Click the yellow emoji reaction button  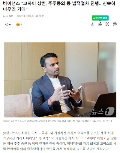pos(19,25)
